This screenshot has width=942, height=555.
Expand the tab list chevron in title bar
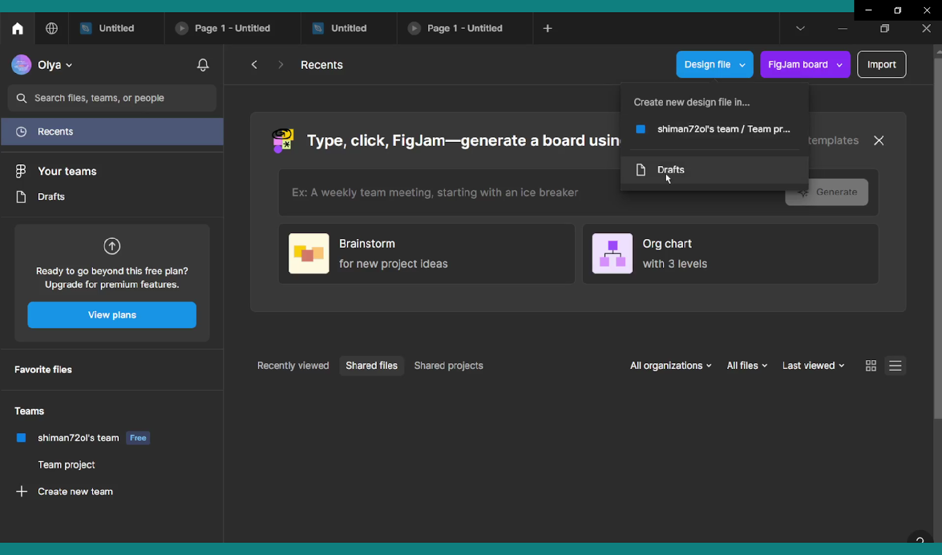point(800,28)
